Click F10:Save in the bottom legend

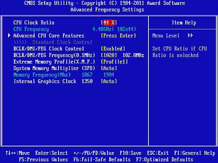coord(130,153)
